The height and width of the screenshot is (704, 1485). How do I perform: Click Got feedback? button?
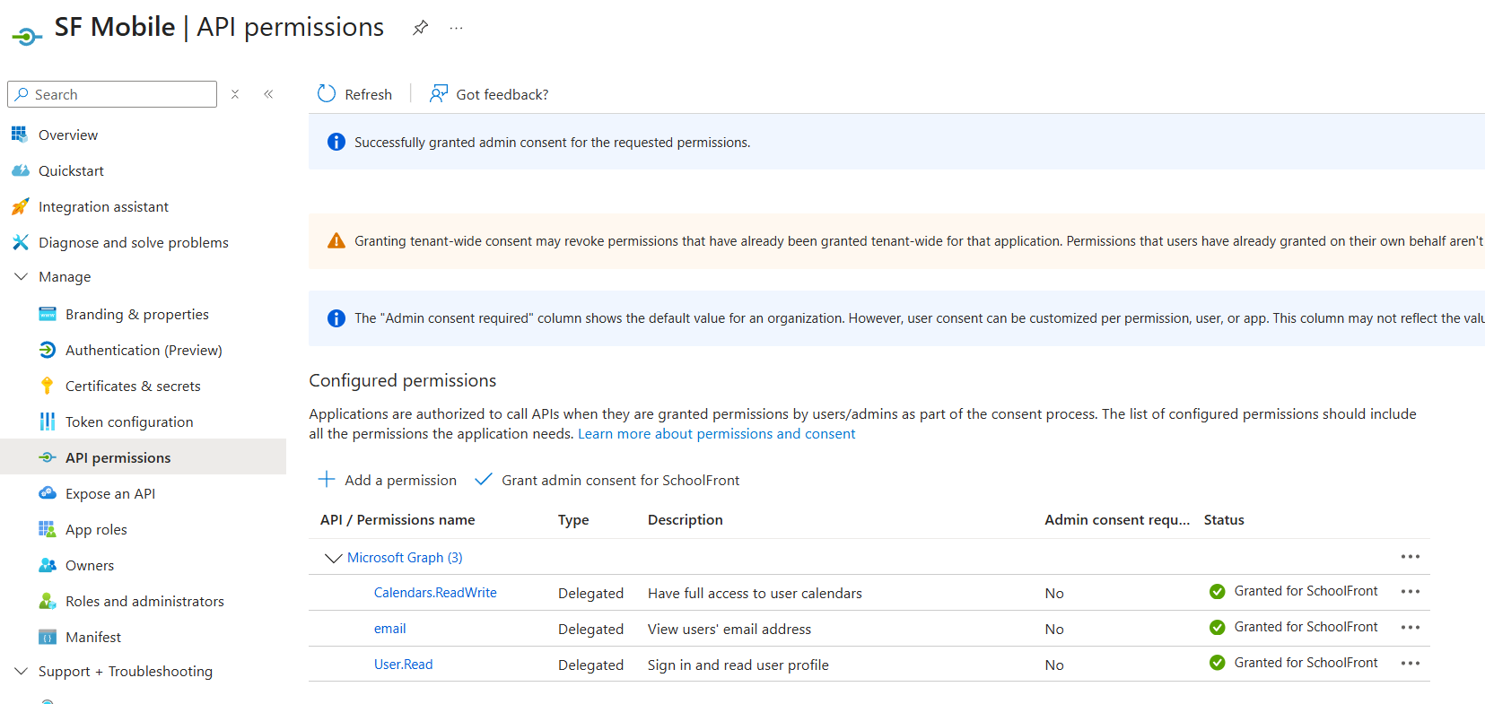tap(489, 94)
